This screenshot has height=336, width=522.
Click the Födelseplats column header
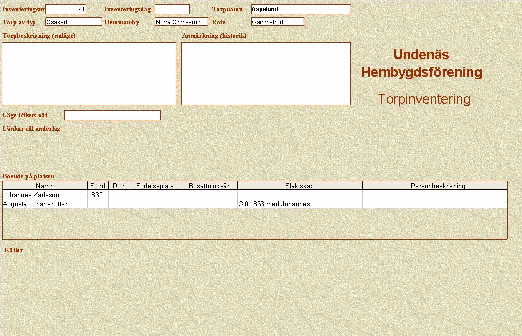coord(155,186)
